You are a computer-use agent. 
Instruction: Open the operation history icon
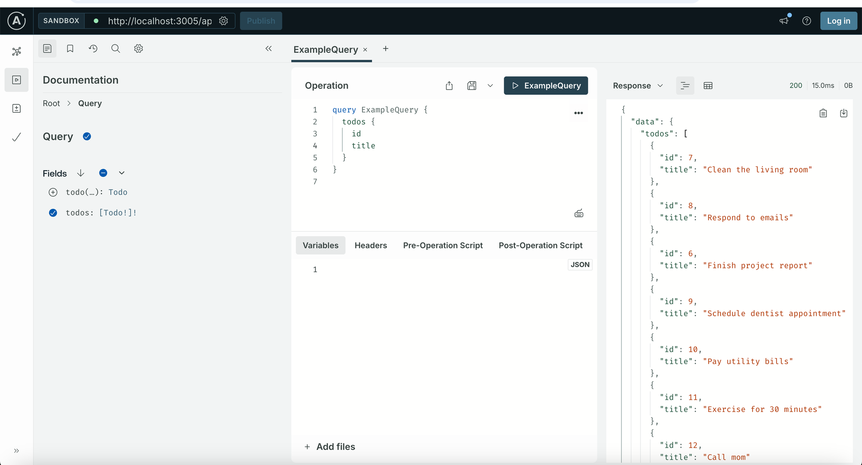pyautogui.click(x=93, y=48)
